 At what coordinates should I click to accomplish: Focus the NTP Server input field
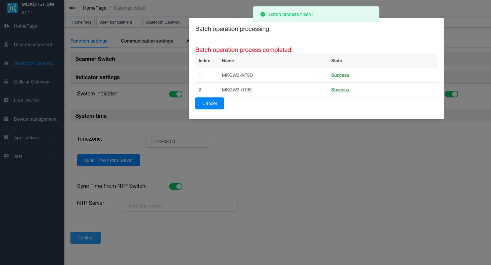pyautogui.click(x=180, y=206)
